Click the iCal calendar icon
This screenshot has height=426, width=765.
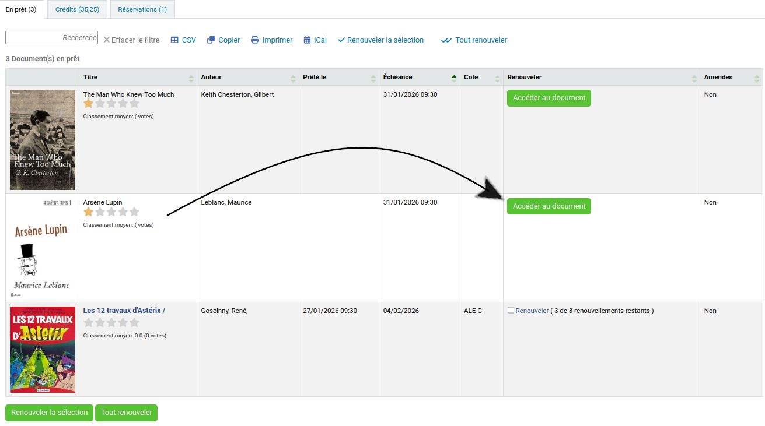[x=307, y=40]
